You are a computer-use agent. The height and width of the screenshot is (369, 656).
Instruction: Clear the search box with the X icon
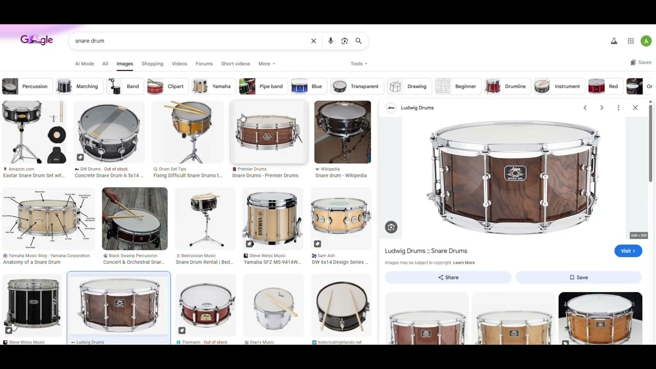click(314, 41)
